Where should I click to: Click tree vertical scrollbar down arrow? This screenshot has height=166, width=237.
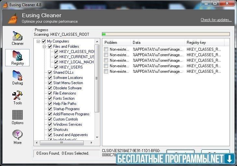(x=97, y=137)
